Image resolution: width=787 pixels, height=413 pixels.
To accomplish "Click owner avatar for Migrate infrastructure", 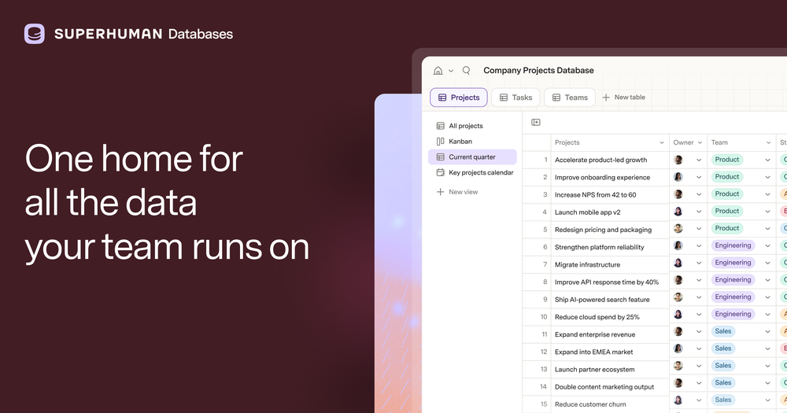I will coord(678,263).
